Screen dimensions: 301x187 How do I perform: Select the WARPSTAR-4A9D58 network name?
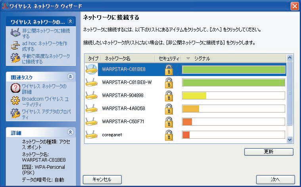coord(123,109)
